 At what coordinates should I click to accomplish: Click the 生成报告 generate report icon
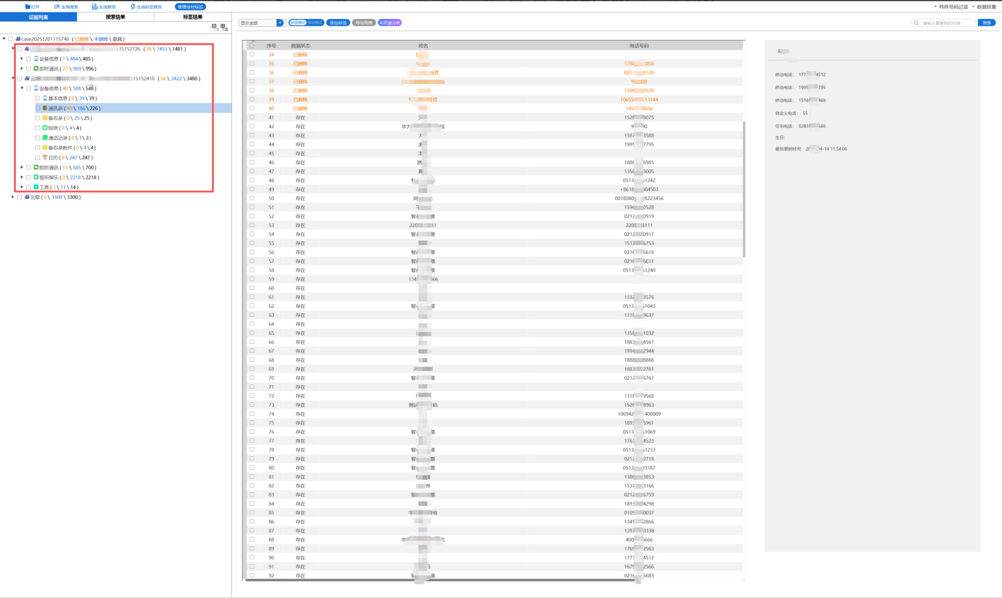[94, 7]
